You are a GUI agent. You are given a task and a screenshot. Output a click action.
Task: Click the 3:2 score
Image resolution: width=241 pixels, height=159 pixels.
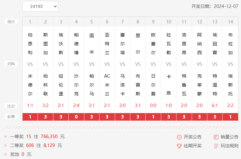coord(45,105)
